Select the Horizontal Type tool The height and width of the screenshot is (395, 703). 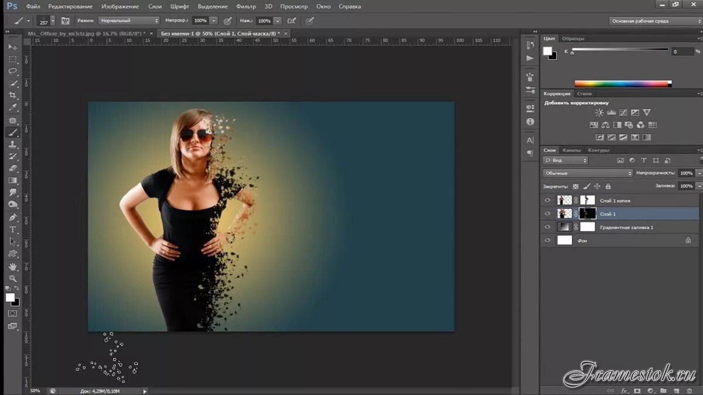tap(13, 229)
